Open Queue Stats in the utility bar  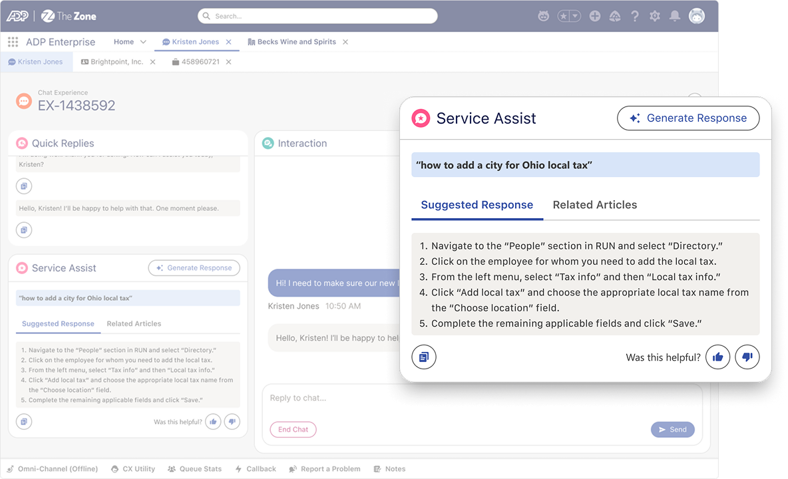(194, 469)
